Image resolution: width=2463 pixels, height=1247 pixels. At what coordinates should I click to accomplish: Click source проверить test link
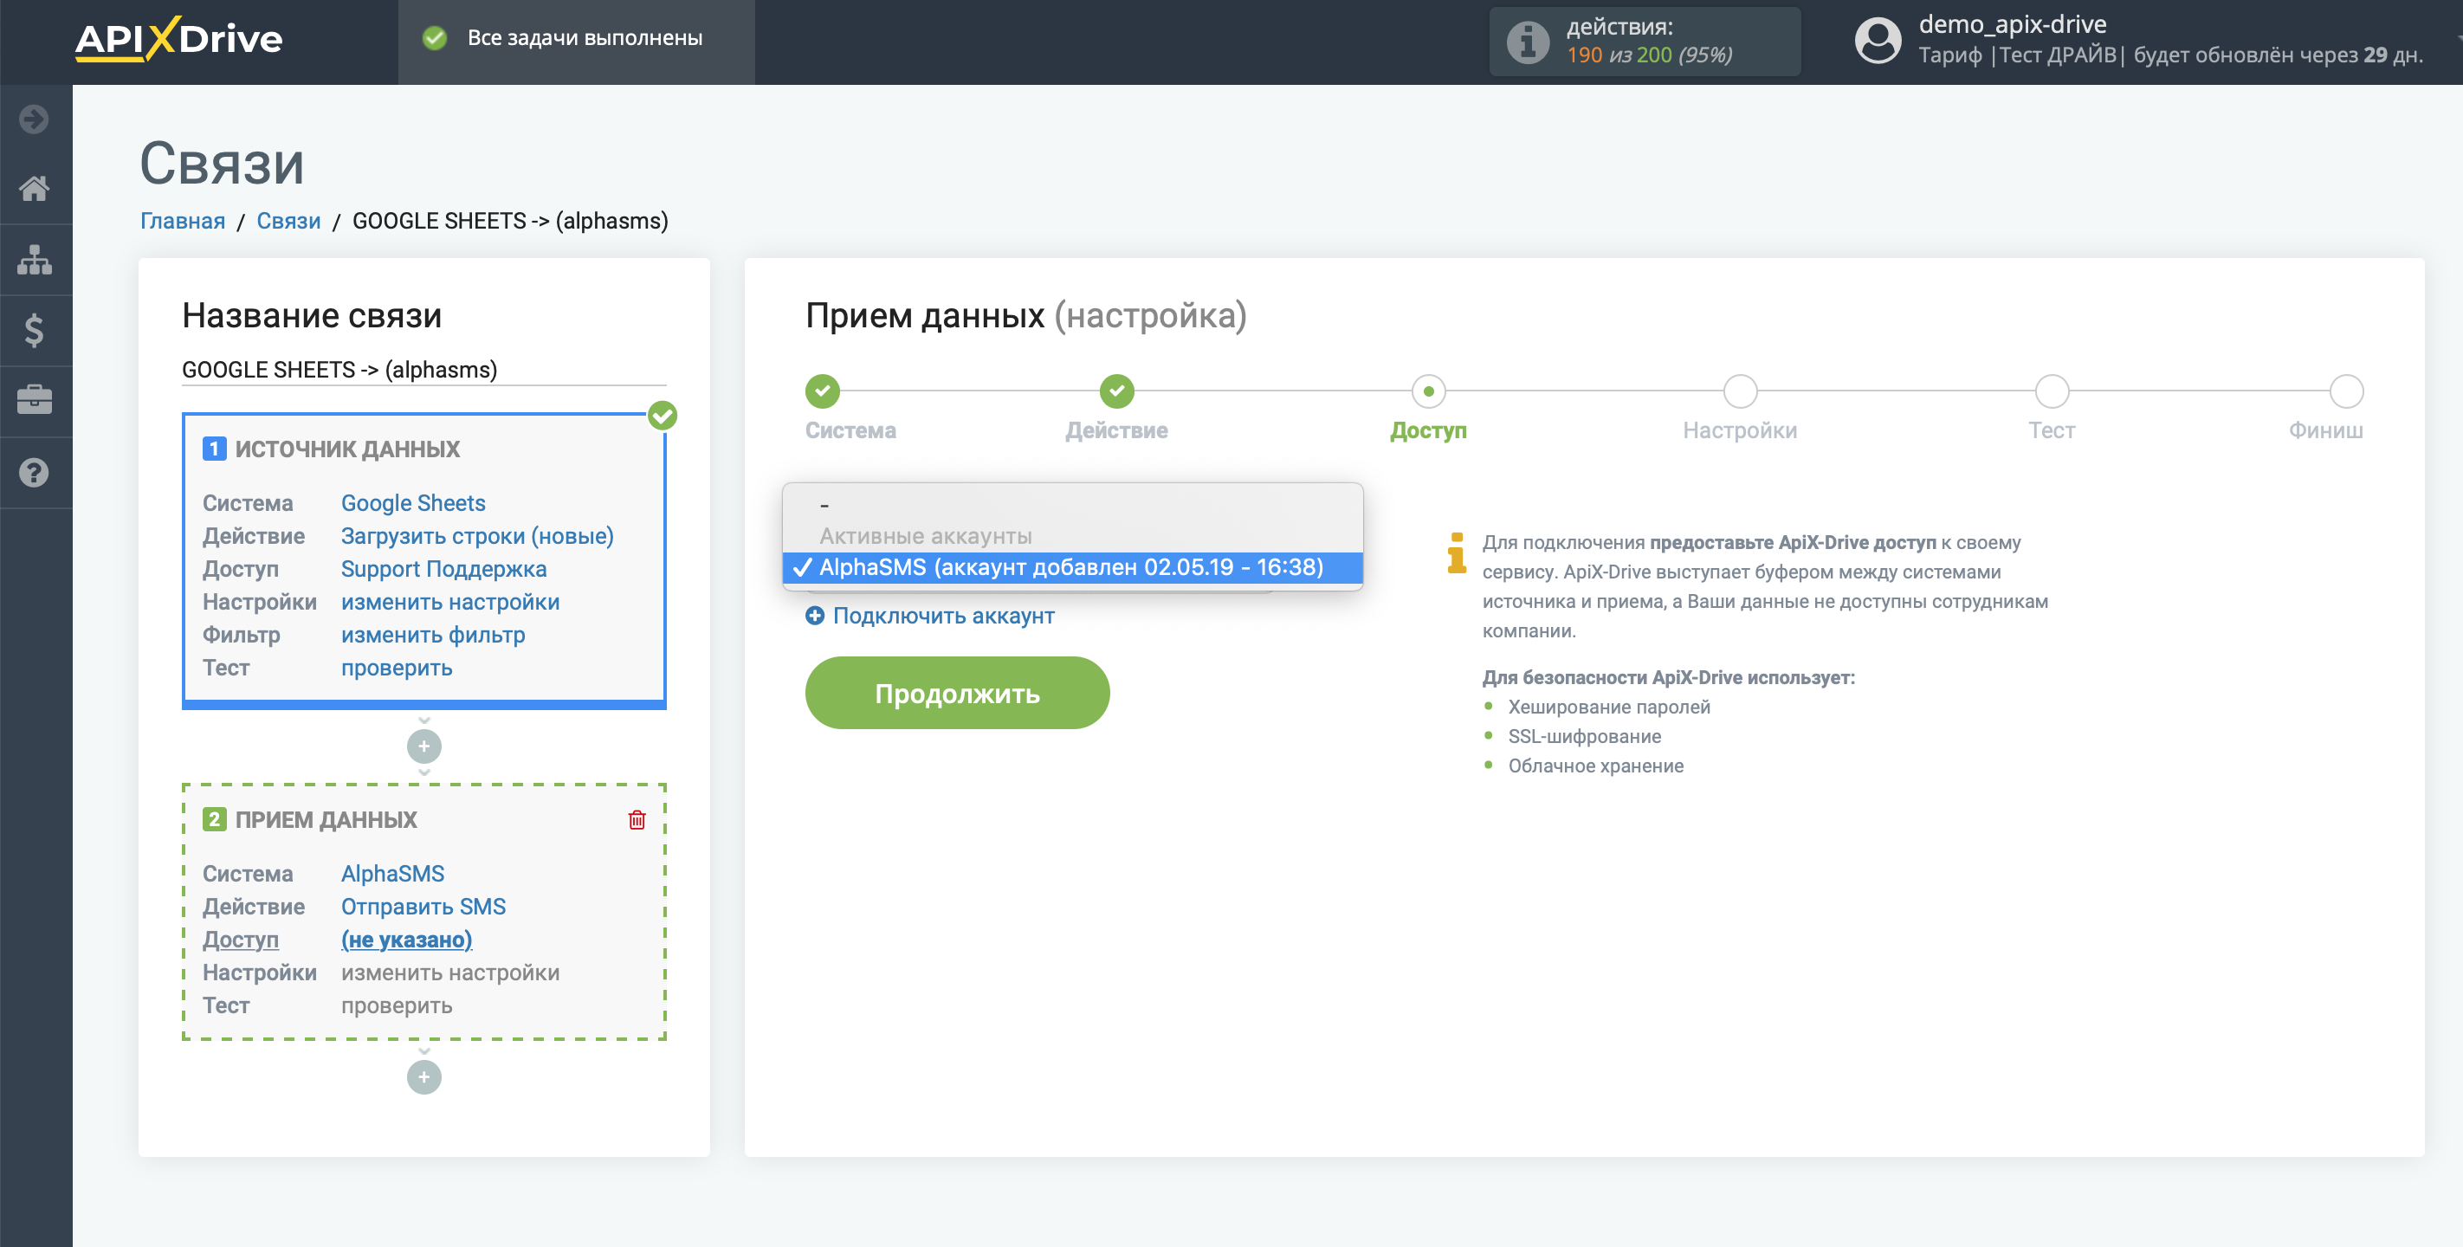coord(397,668)
